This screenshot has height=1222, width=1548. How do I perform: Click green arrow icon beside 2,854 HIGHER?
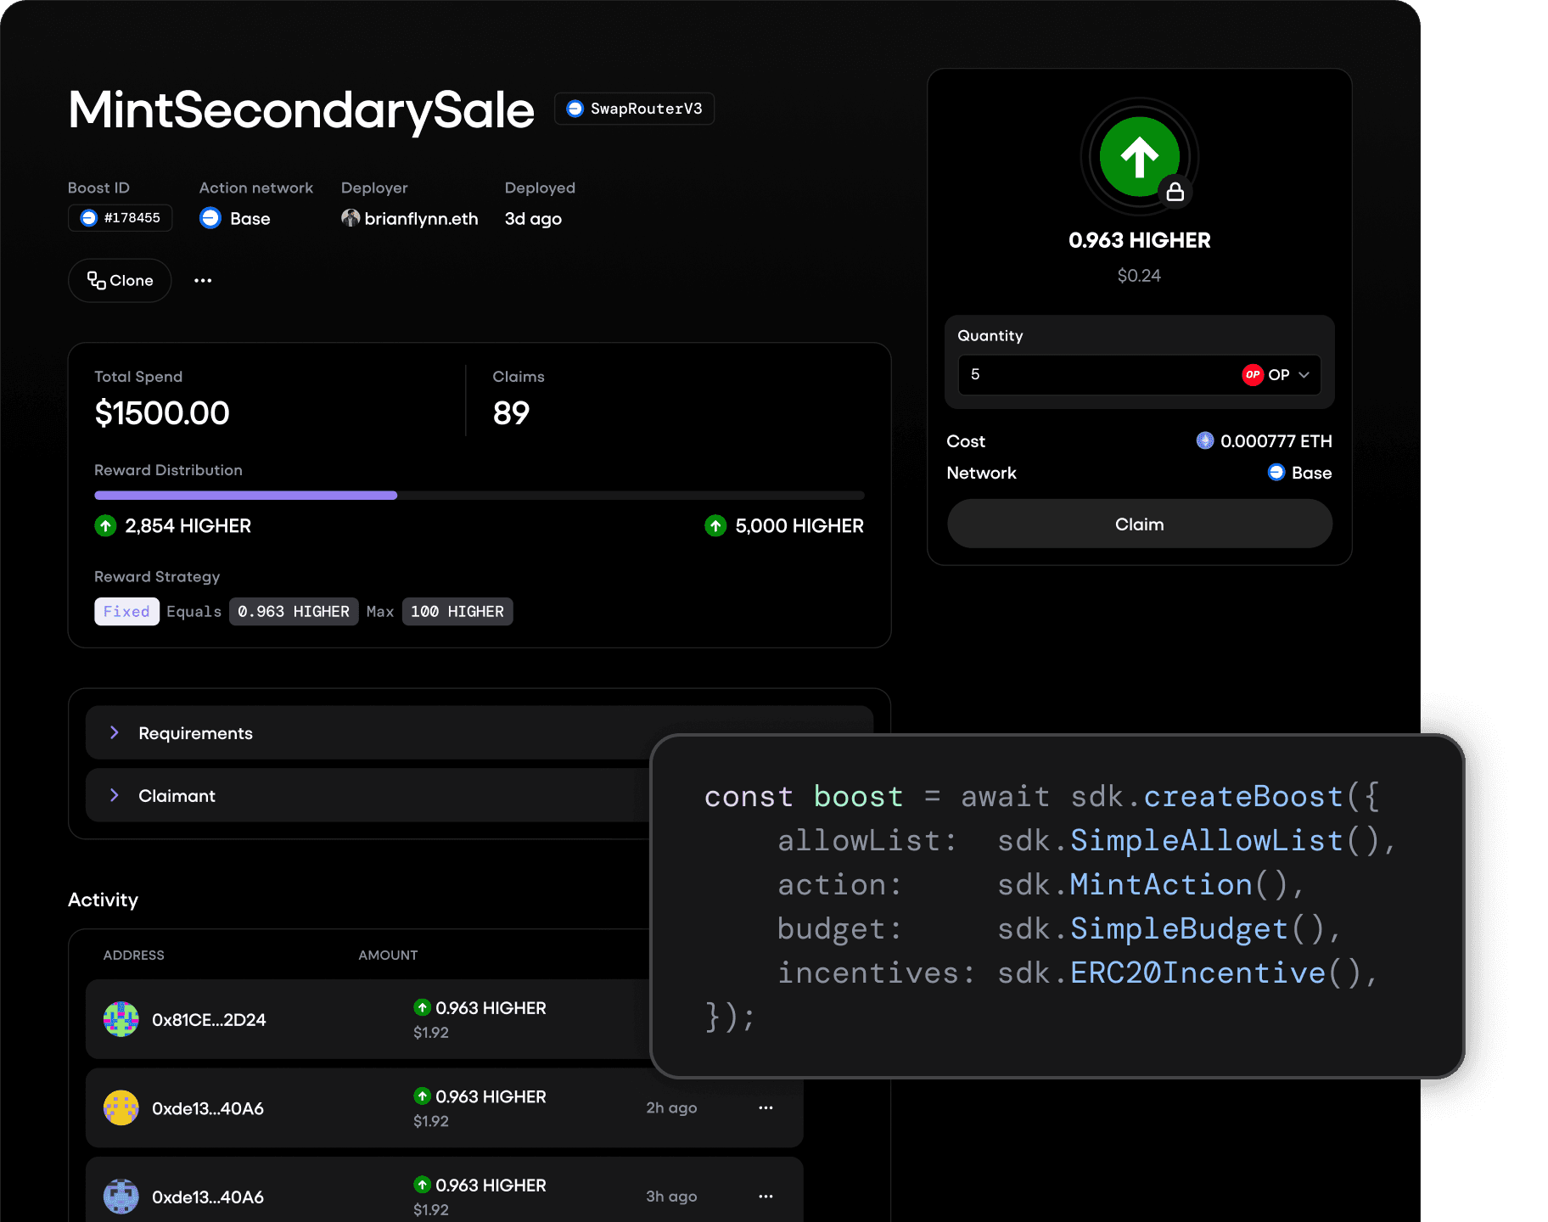[105, 526]
